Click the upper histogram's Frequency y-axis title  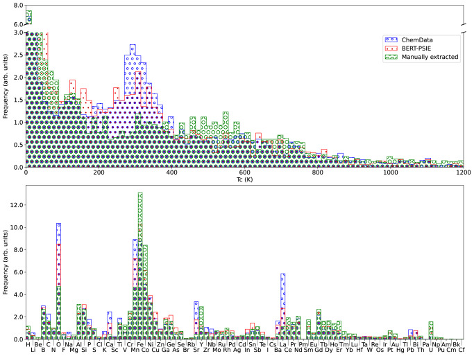pyautogui.click(x=6, y=88)
